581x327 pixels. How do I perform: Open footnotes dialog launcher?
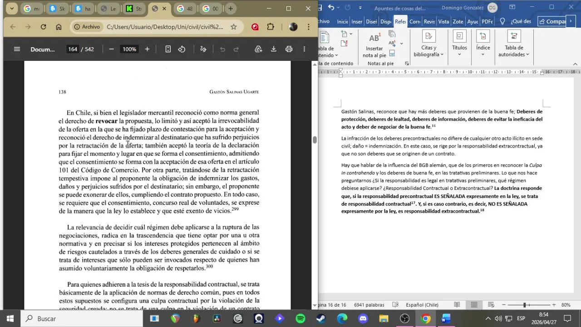[x=407, y=64]
